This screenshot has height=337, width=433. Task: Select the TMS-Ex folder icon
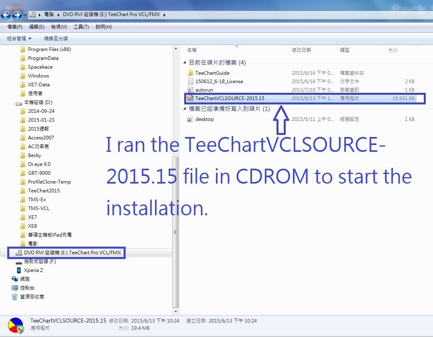23,200
